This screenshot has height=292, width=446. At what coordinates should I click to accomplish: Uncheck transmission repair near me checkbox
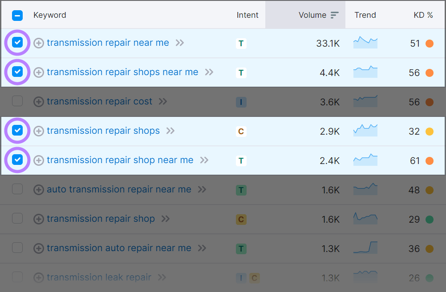coord(17,42)
